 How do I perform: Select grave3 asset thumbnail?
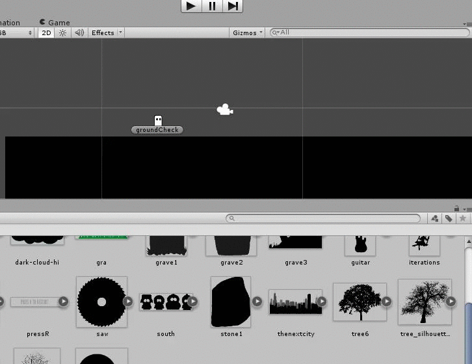(296, 242)
